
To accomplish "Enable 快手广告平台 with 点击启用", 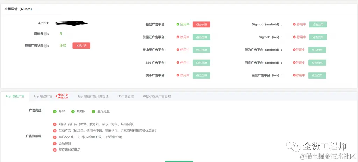I will (x=201, y=75).
